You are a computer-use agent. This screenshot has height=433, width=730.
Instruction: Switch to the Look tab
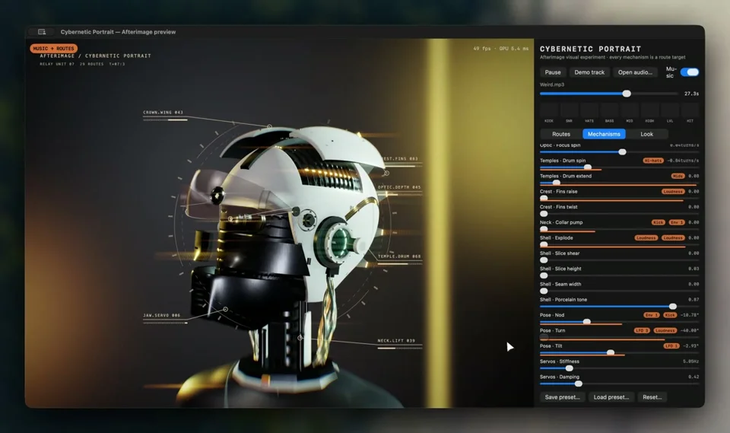click(646, 134)
